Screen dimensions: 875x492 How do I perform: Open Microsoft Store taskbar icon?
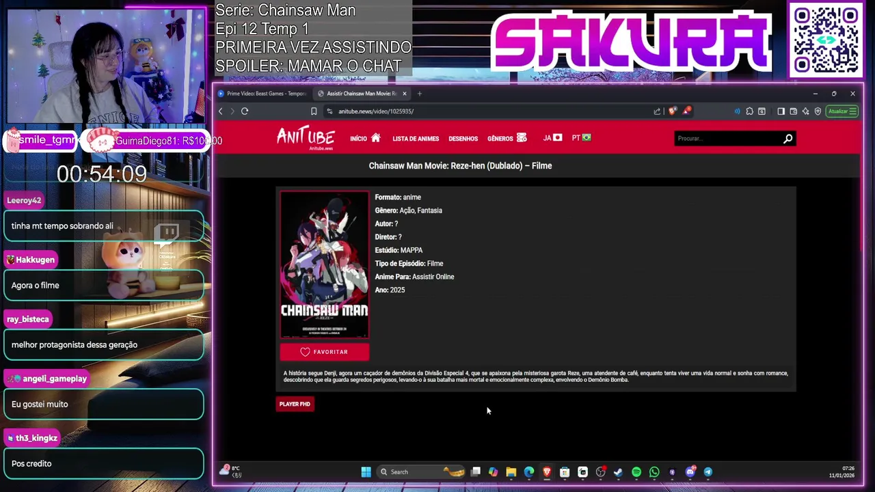[565, 471]
